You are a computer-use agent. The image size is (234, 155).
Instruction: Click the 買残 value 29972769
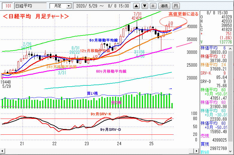click(x=218, y=148)
